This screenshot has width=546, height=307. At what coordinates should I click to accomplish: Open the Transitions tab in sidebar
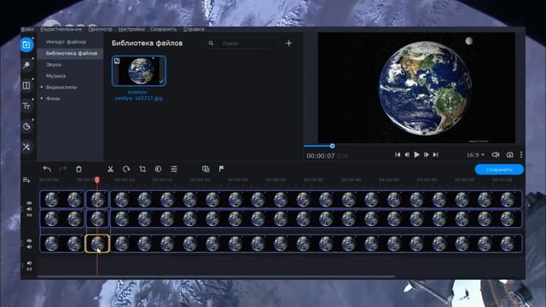[26, 85]
